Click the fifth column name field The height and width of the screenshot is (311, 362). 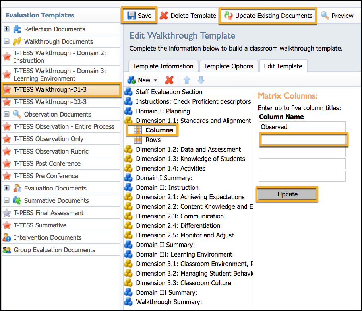[302, 176]
